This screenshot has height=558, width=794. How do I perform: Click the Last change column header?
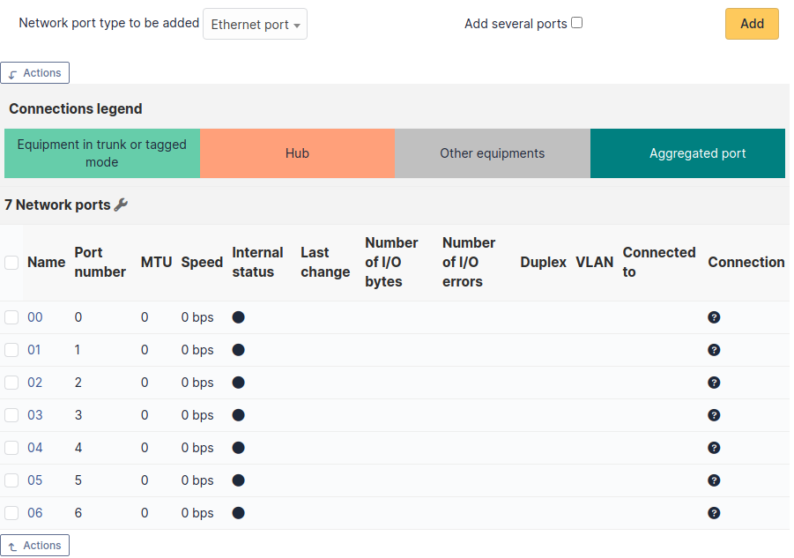325,263
